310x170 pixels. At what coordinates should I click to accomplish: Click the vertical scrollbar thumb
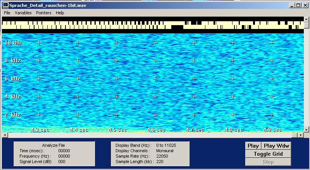[306, 25]
